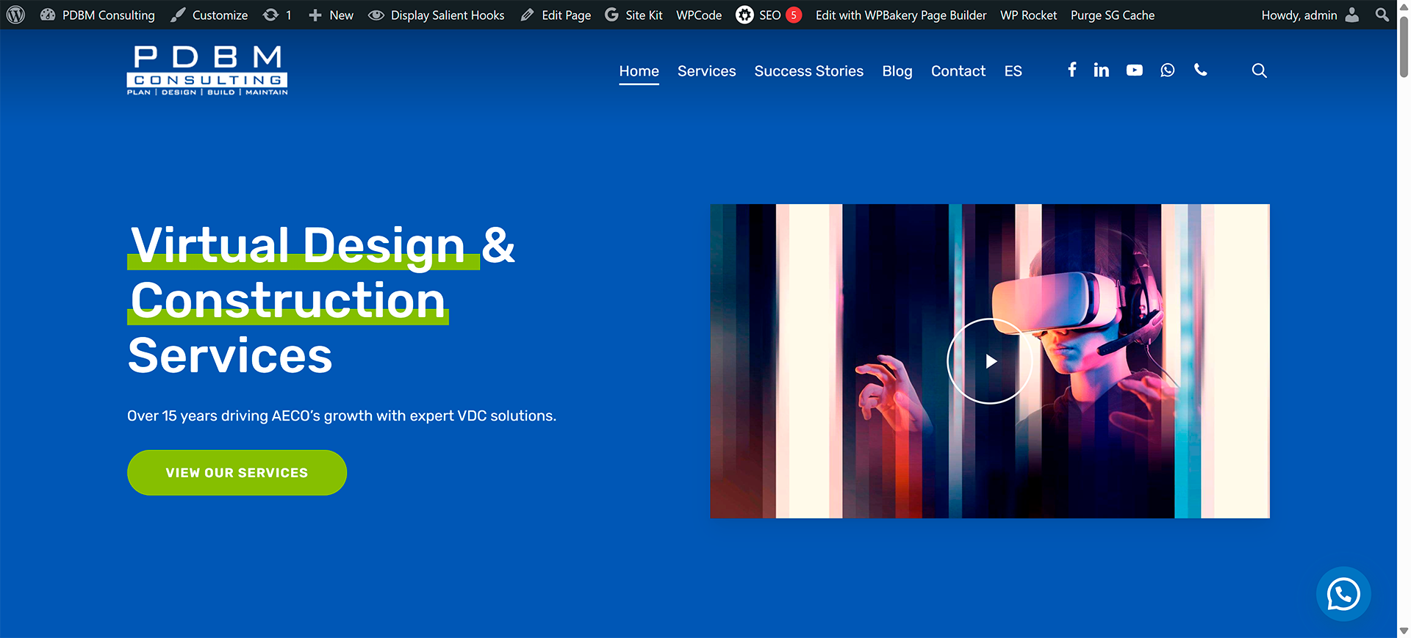Visit the YouTube channel icon
Viewport: 1411px width, 638px height.
(x=1135, y=70)
